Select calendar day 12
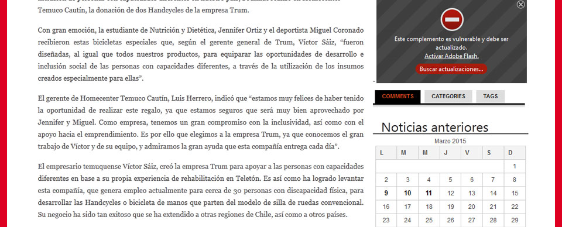562x227 pixels. point(451,193)
